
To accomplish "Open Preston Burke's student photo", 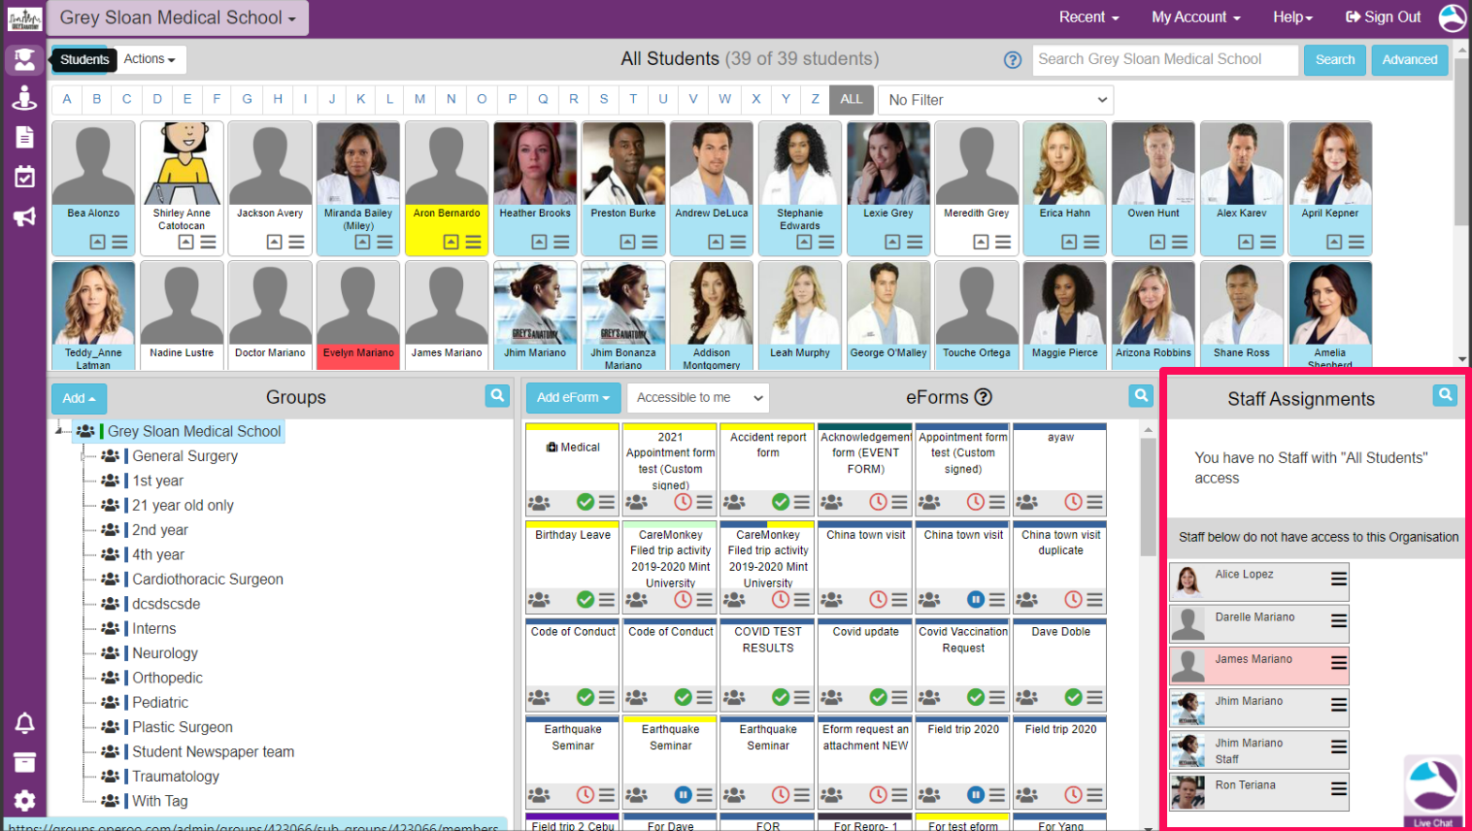I will [x=623, y=163].
